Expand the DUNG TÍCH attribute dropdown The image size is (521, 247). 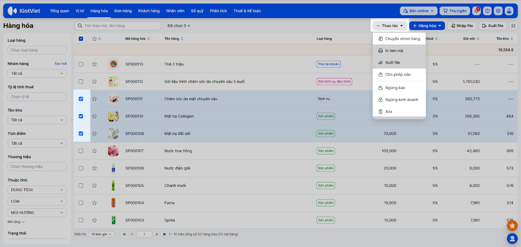pos(37,190)
